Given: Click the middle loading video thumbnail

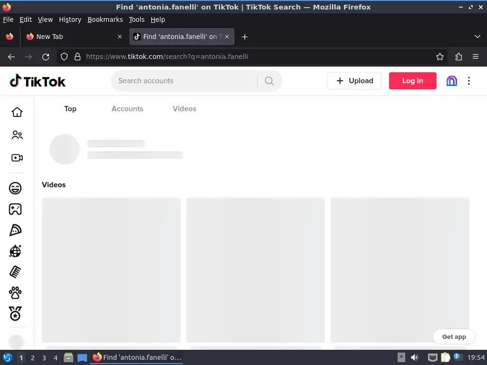Looking at the screenshot, I should (255, 270).
